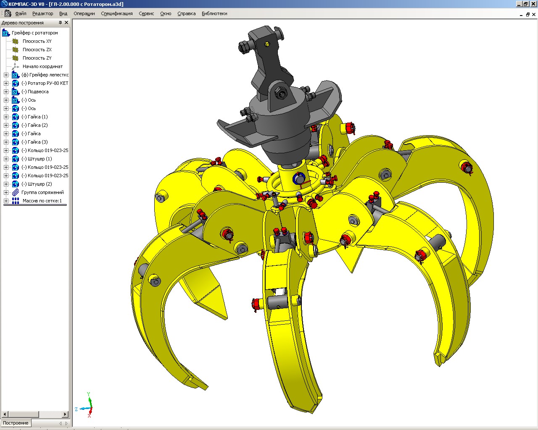Screen dimensions: 538x430
Task: Click the Начало координат origin icon
Action: coord(16,66)
